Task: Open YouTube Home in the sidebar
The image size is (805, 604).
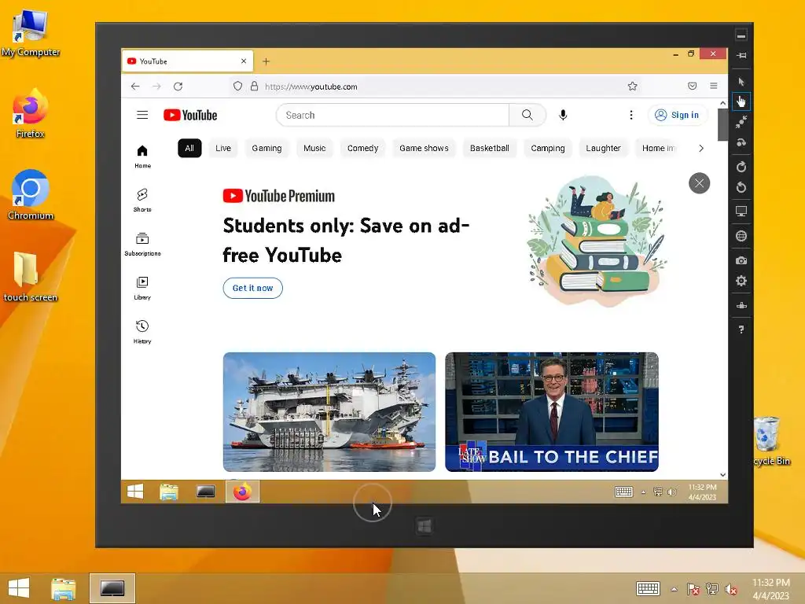Action: [143, 157]
